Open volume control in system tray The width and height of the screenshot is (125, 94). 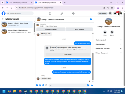(111, 91)
